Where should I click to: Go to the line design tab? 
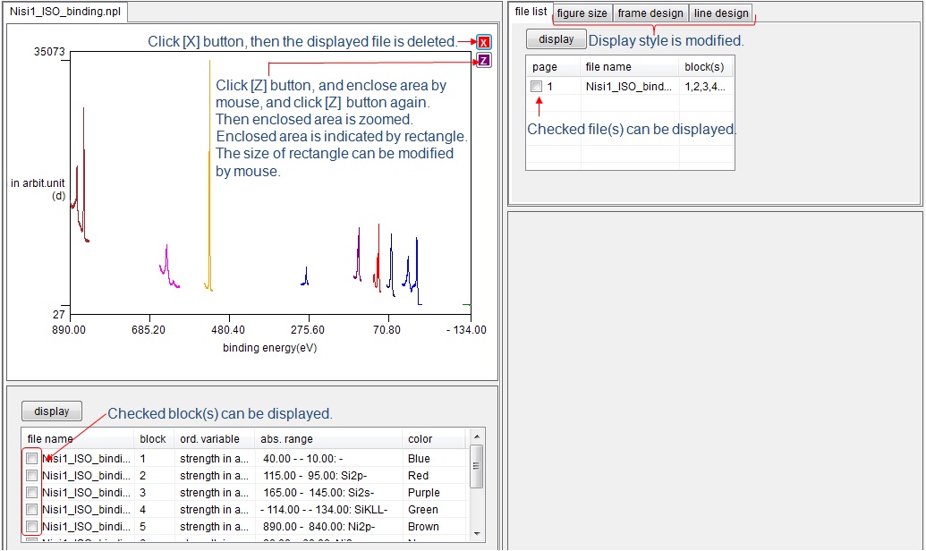coord(720,13)
